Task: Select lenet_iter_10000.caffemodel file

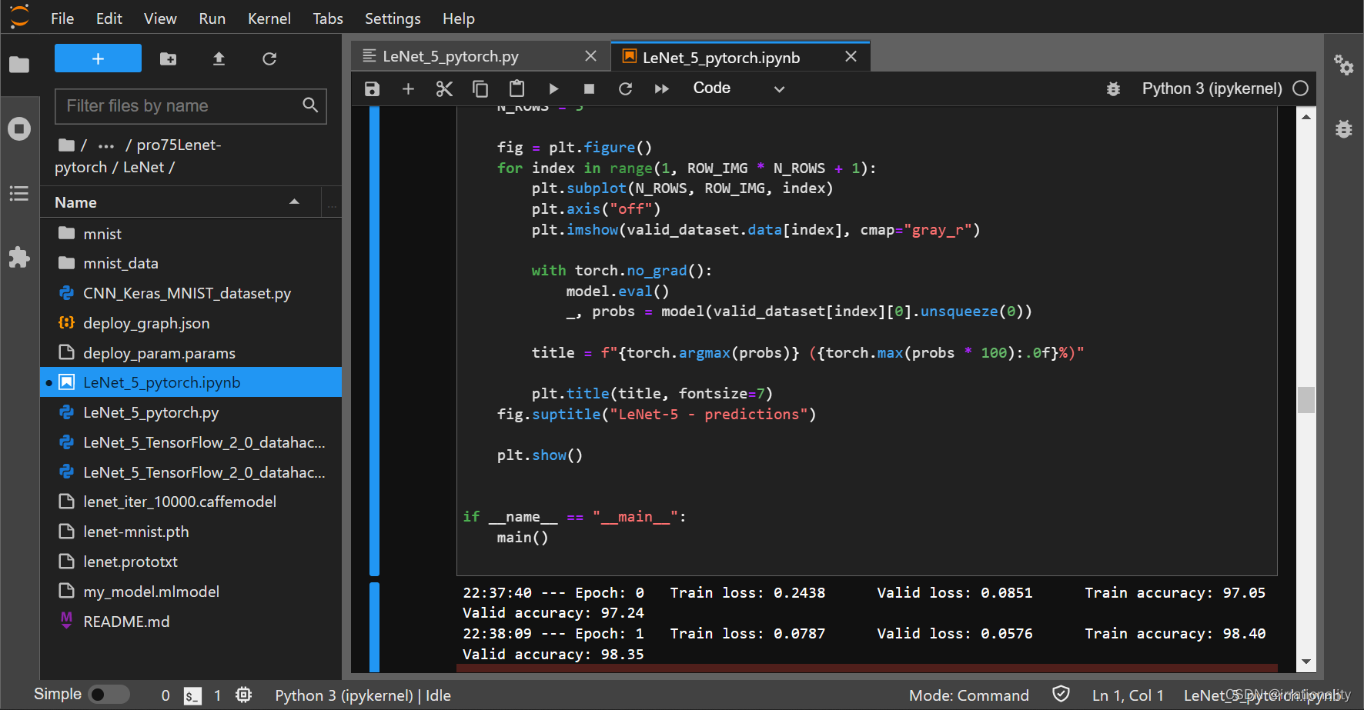Action: [x=191, y=502]
